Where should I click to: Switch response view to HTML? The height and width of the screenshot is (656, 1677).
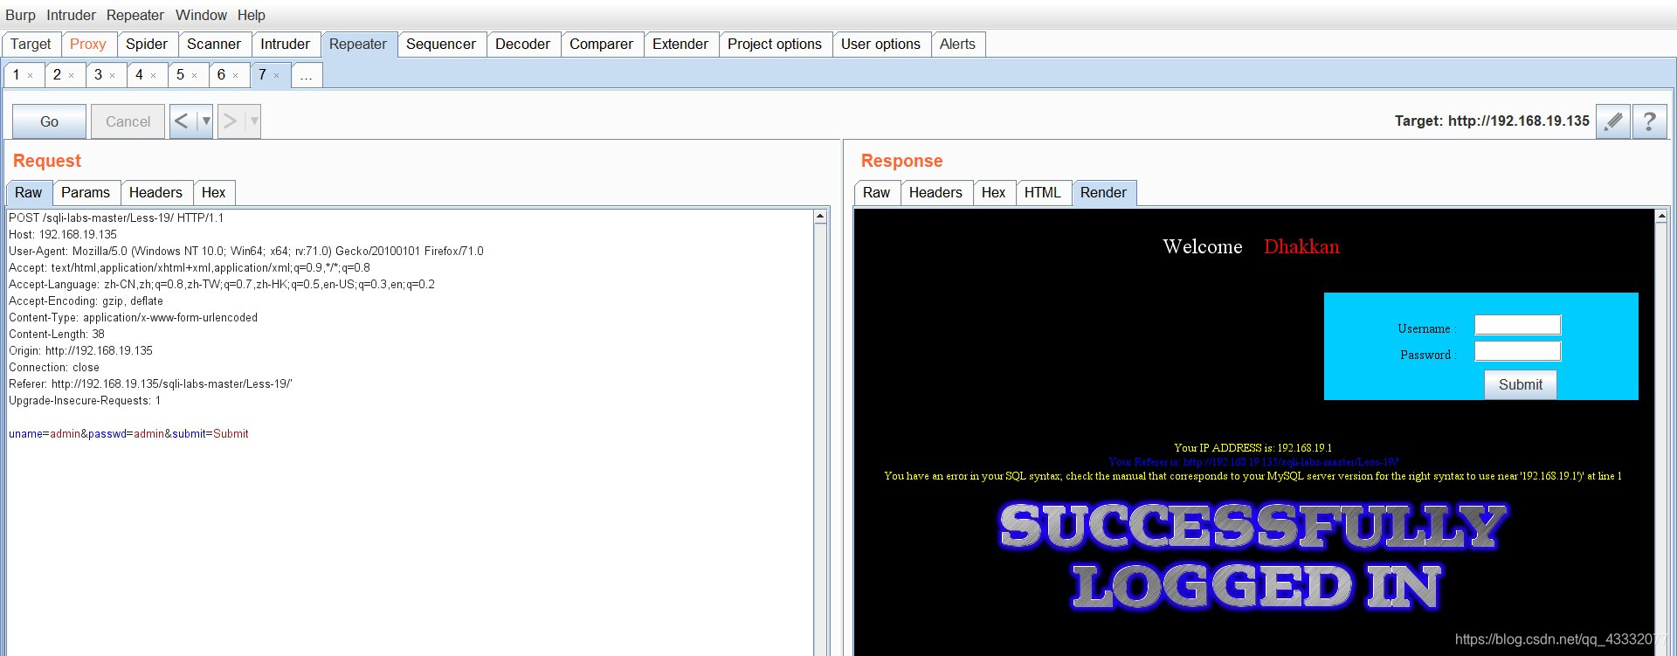click(1043, 193)
